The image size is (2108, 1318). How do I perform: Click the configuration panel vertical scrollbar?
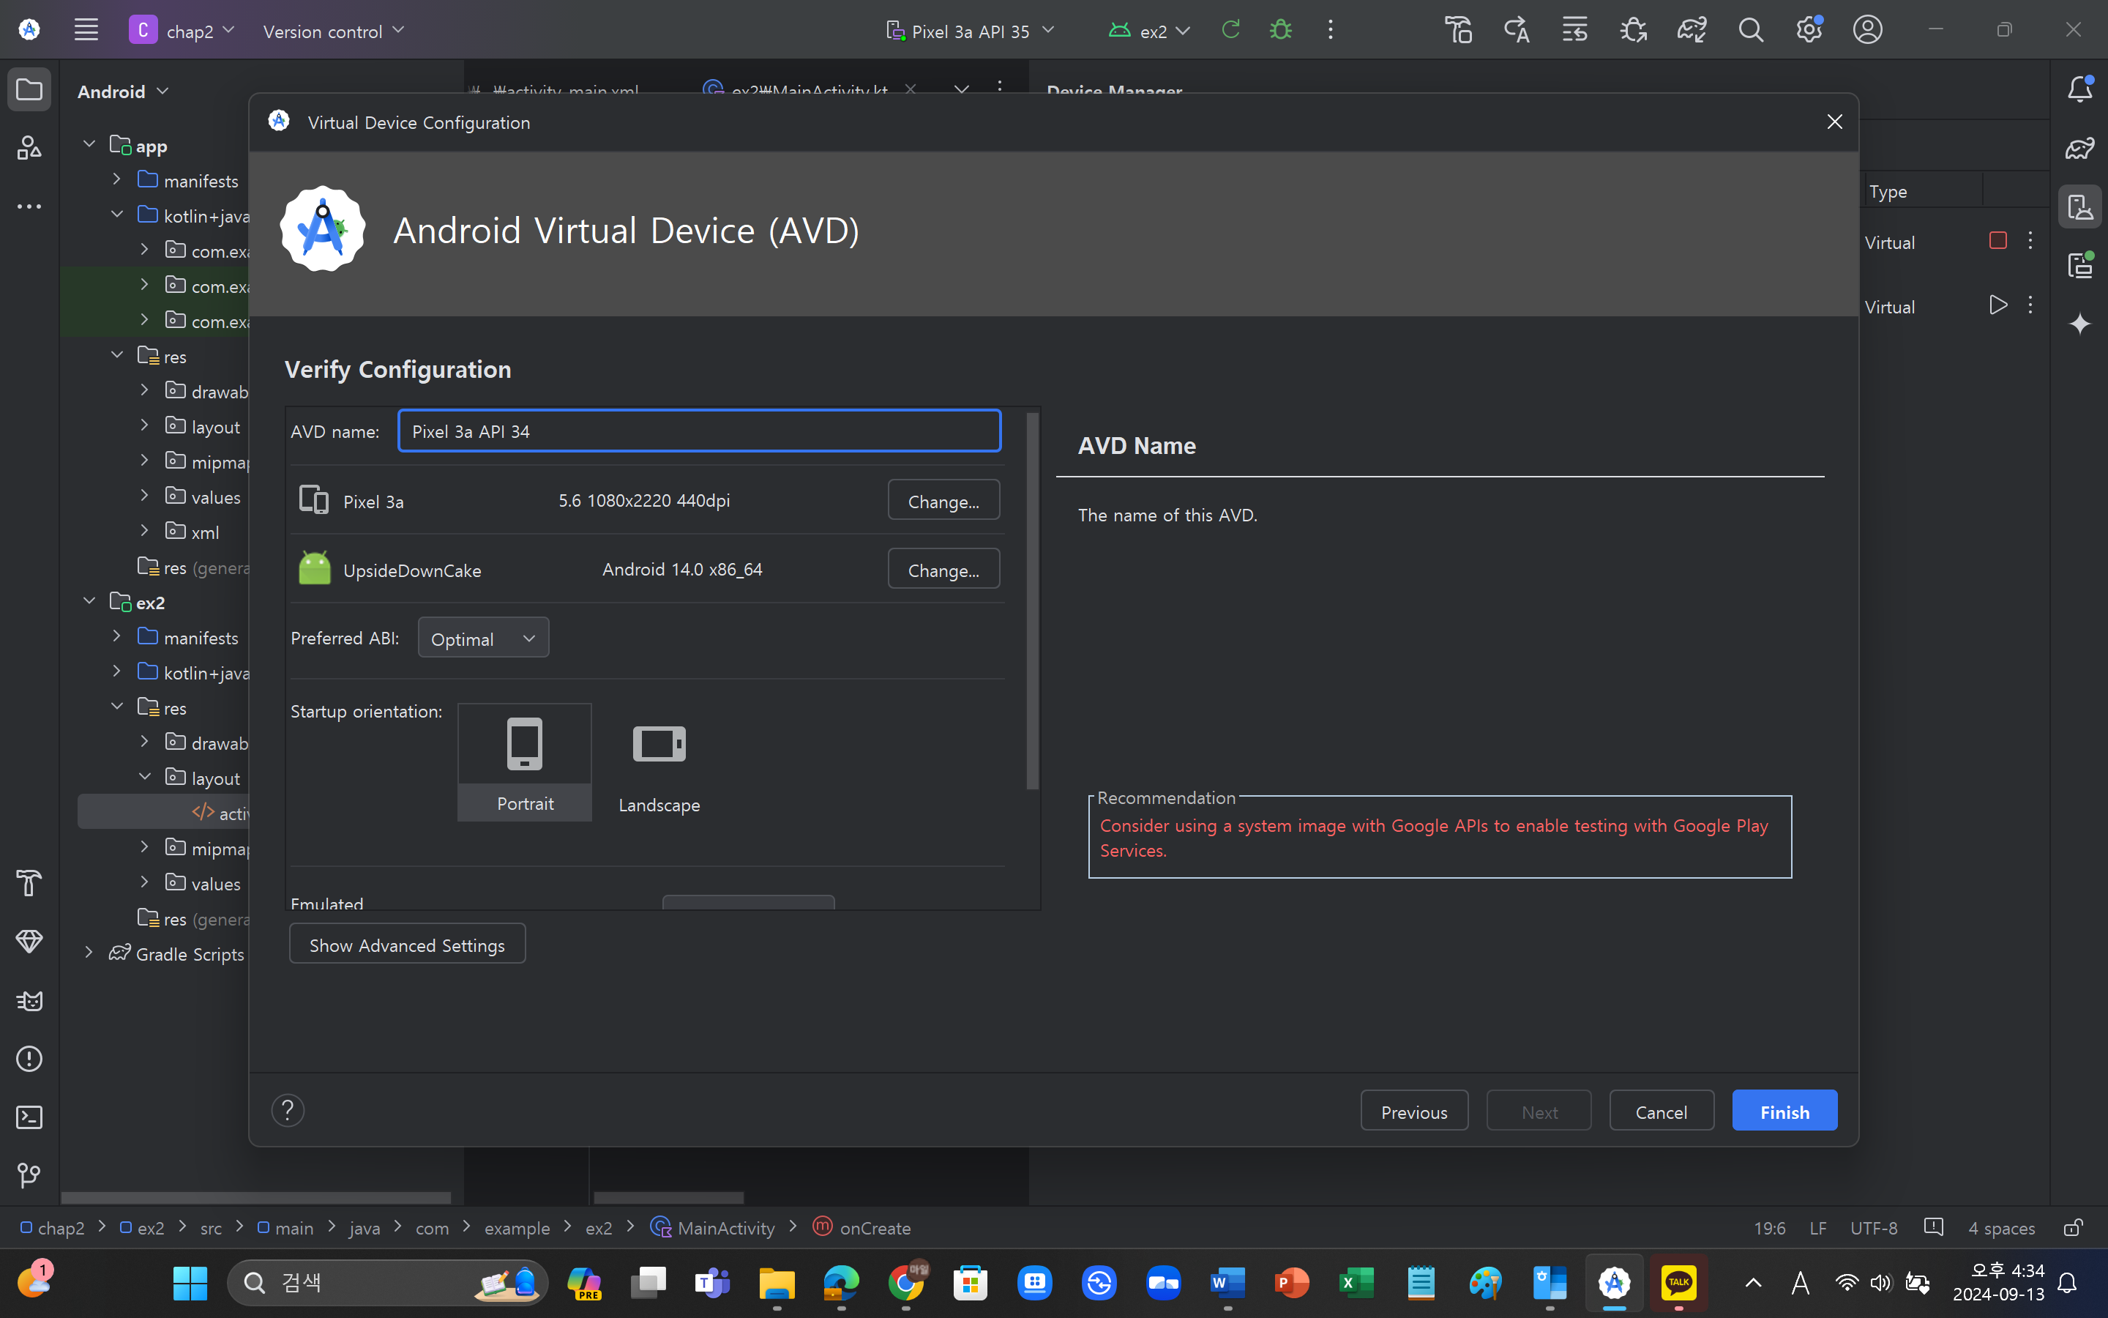coord(1033,601)
